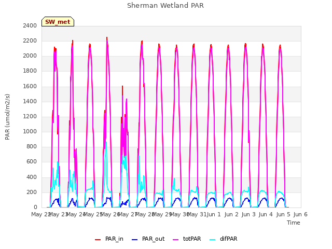
Task: Click the May 23 x-axis tick label
Action: pyautogui.click(x=58, y=214)
